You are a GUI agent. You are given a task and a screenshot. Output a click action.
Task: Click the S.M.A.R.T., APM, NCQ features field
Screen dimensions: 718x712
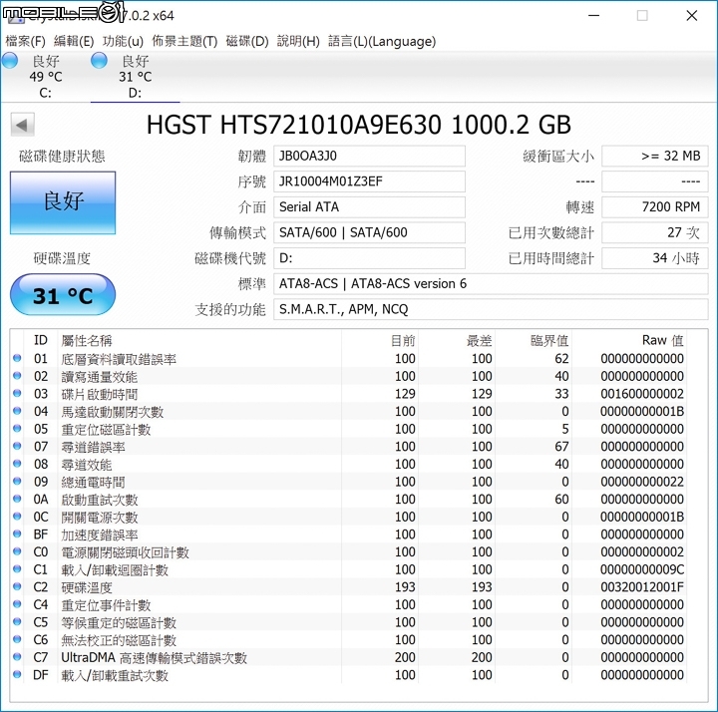point(491,309)
